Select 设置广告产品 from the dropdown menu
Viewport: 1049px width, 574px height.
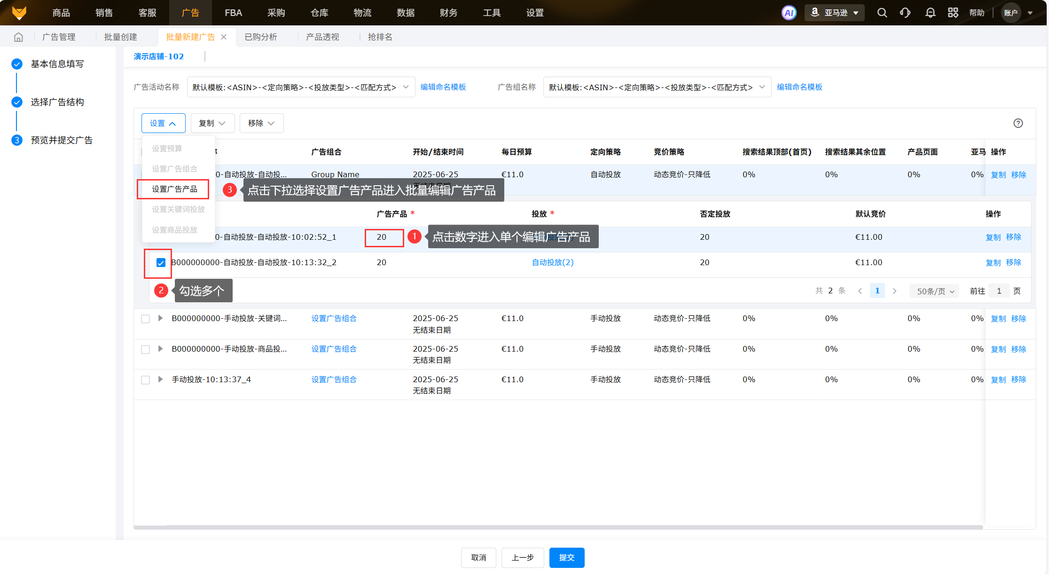174,189
